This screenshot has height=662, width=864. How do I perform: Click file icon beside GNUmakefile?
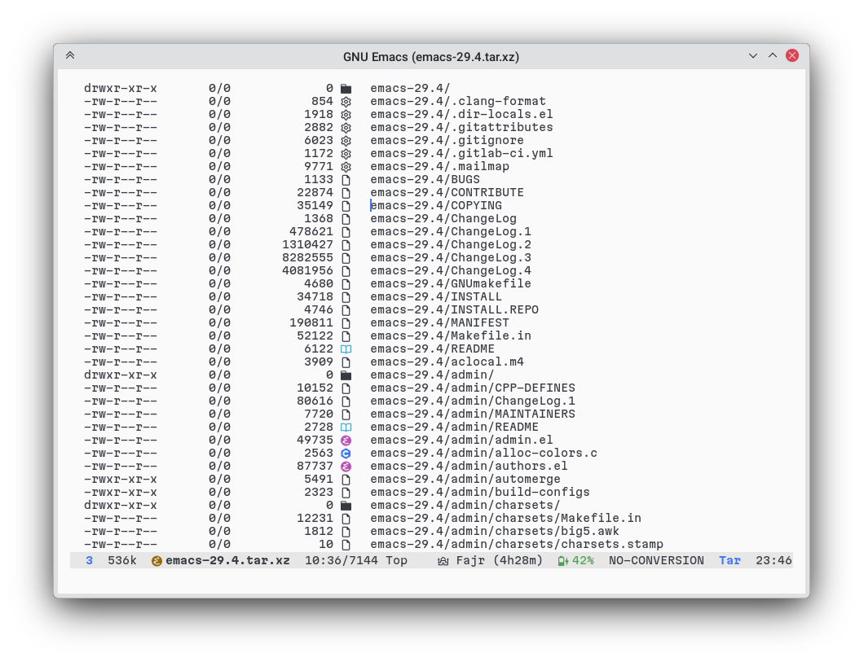346,284
